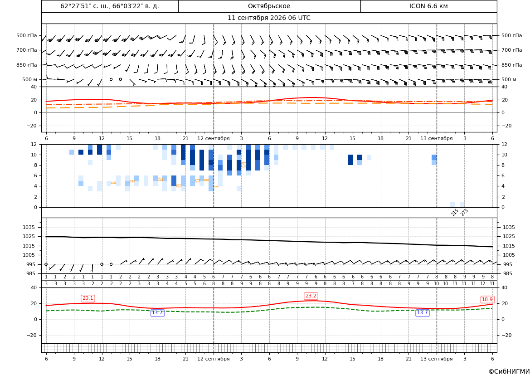Click the rotated 215 precipitation label
The height and width of the screenshot is (375, 530).
(455, 212)
